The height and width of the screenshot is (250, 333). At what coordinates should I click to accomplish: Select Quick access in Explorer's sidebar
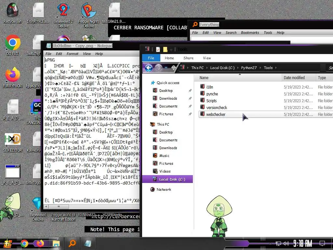(168, 83)
